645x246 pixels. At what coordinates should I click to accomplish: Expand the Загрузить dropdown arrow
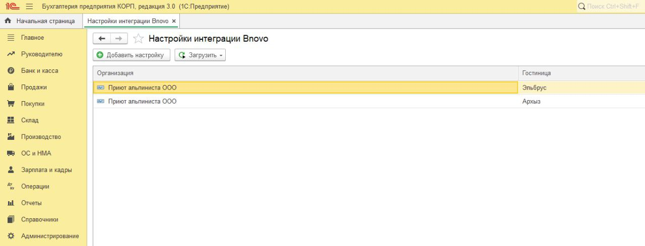point(221,55)
